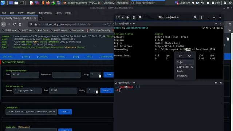233x131 pixels.
Task: Launch Burp Suite from the top panel
Action: coord(43,3)
